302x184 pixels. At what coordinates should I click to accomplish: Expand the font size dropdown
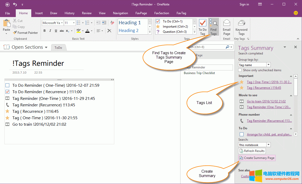(74, 23)
